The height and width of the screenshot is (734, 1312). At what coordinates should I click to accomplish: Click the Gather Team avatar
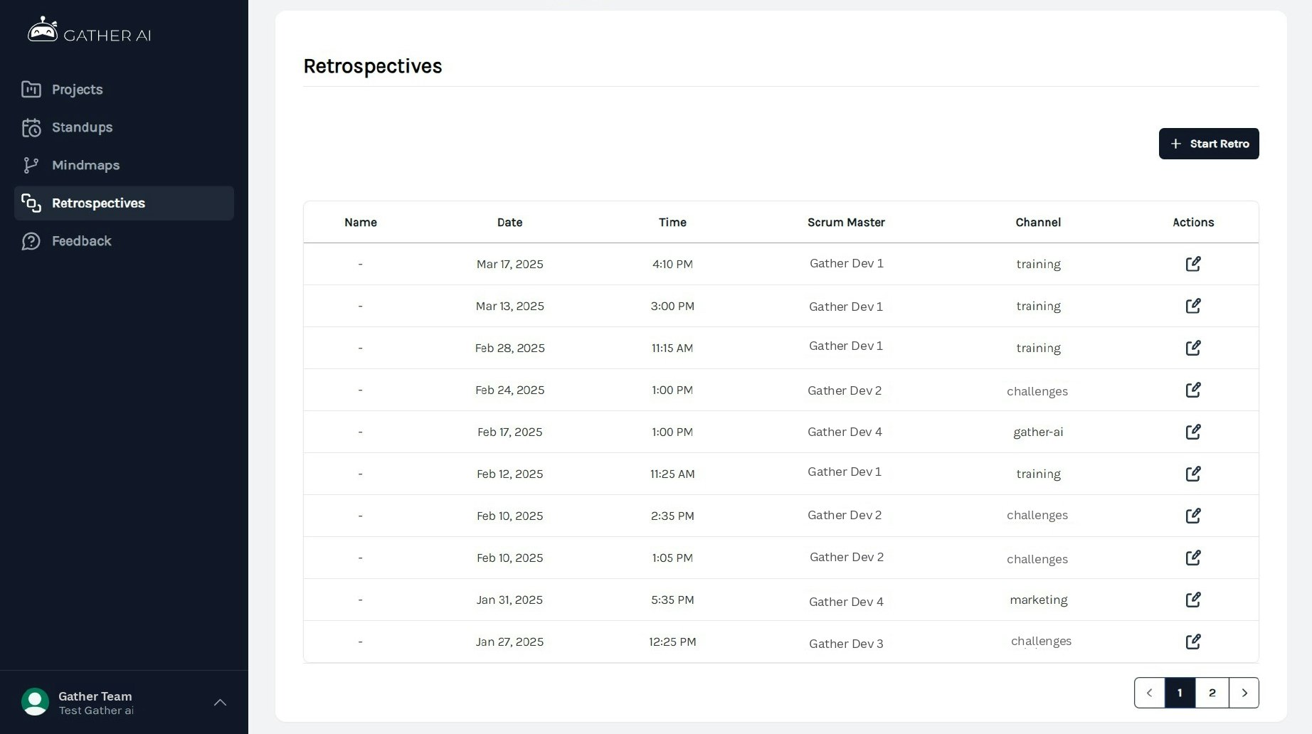35,702
